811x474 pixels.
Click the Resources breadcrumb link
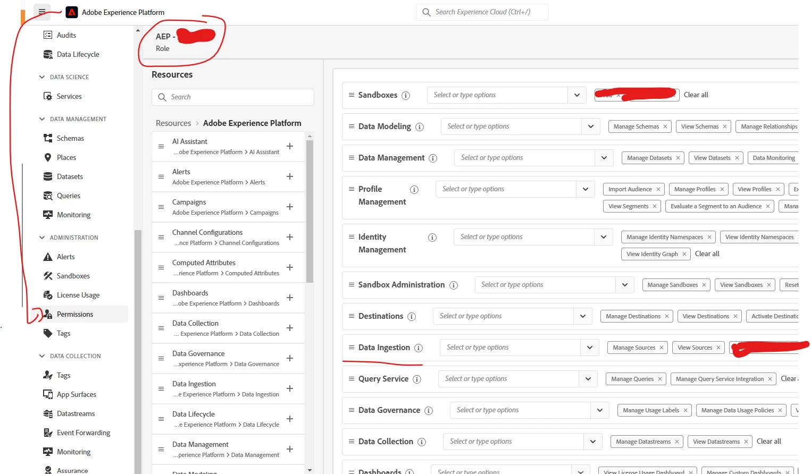[173, 123]
